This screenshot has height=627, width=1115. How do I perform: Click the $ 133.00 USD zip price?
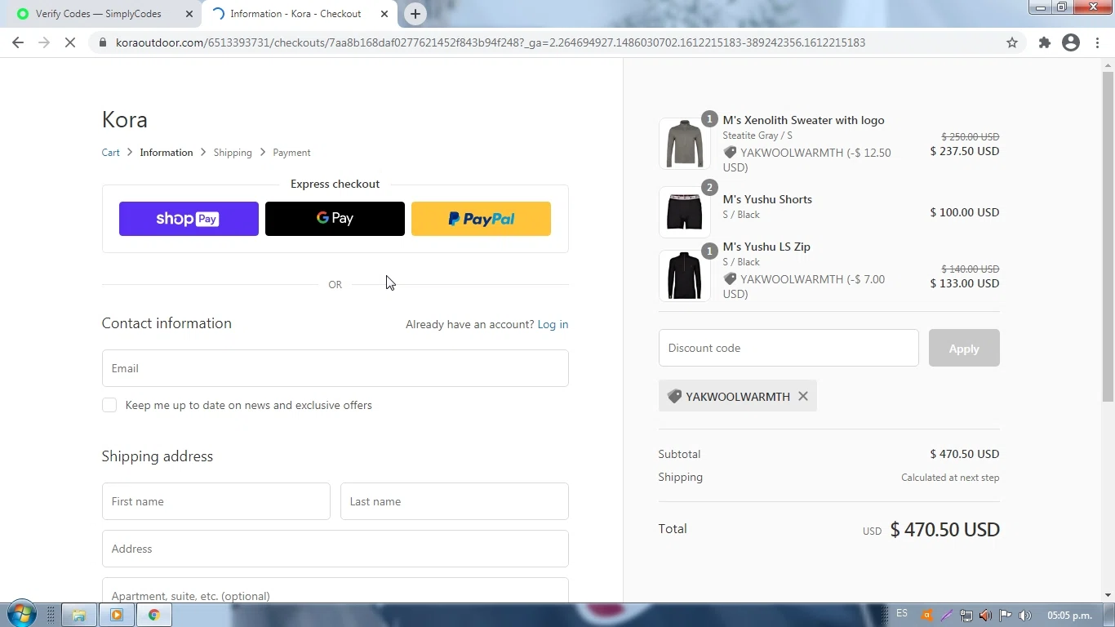click(x=965, y=283)
